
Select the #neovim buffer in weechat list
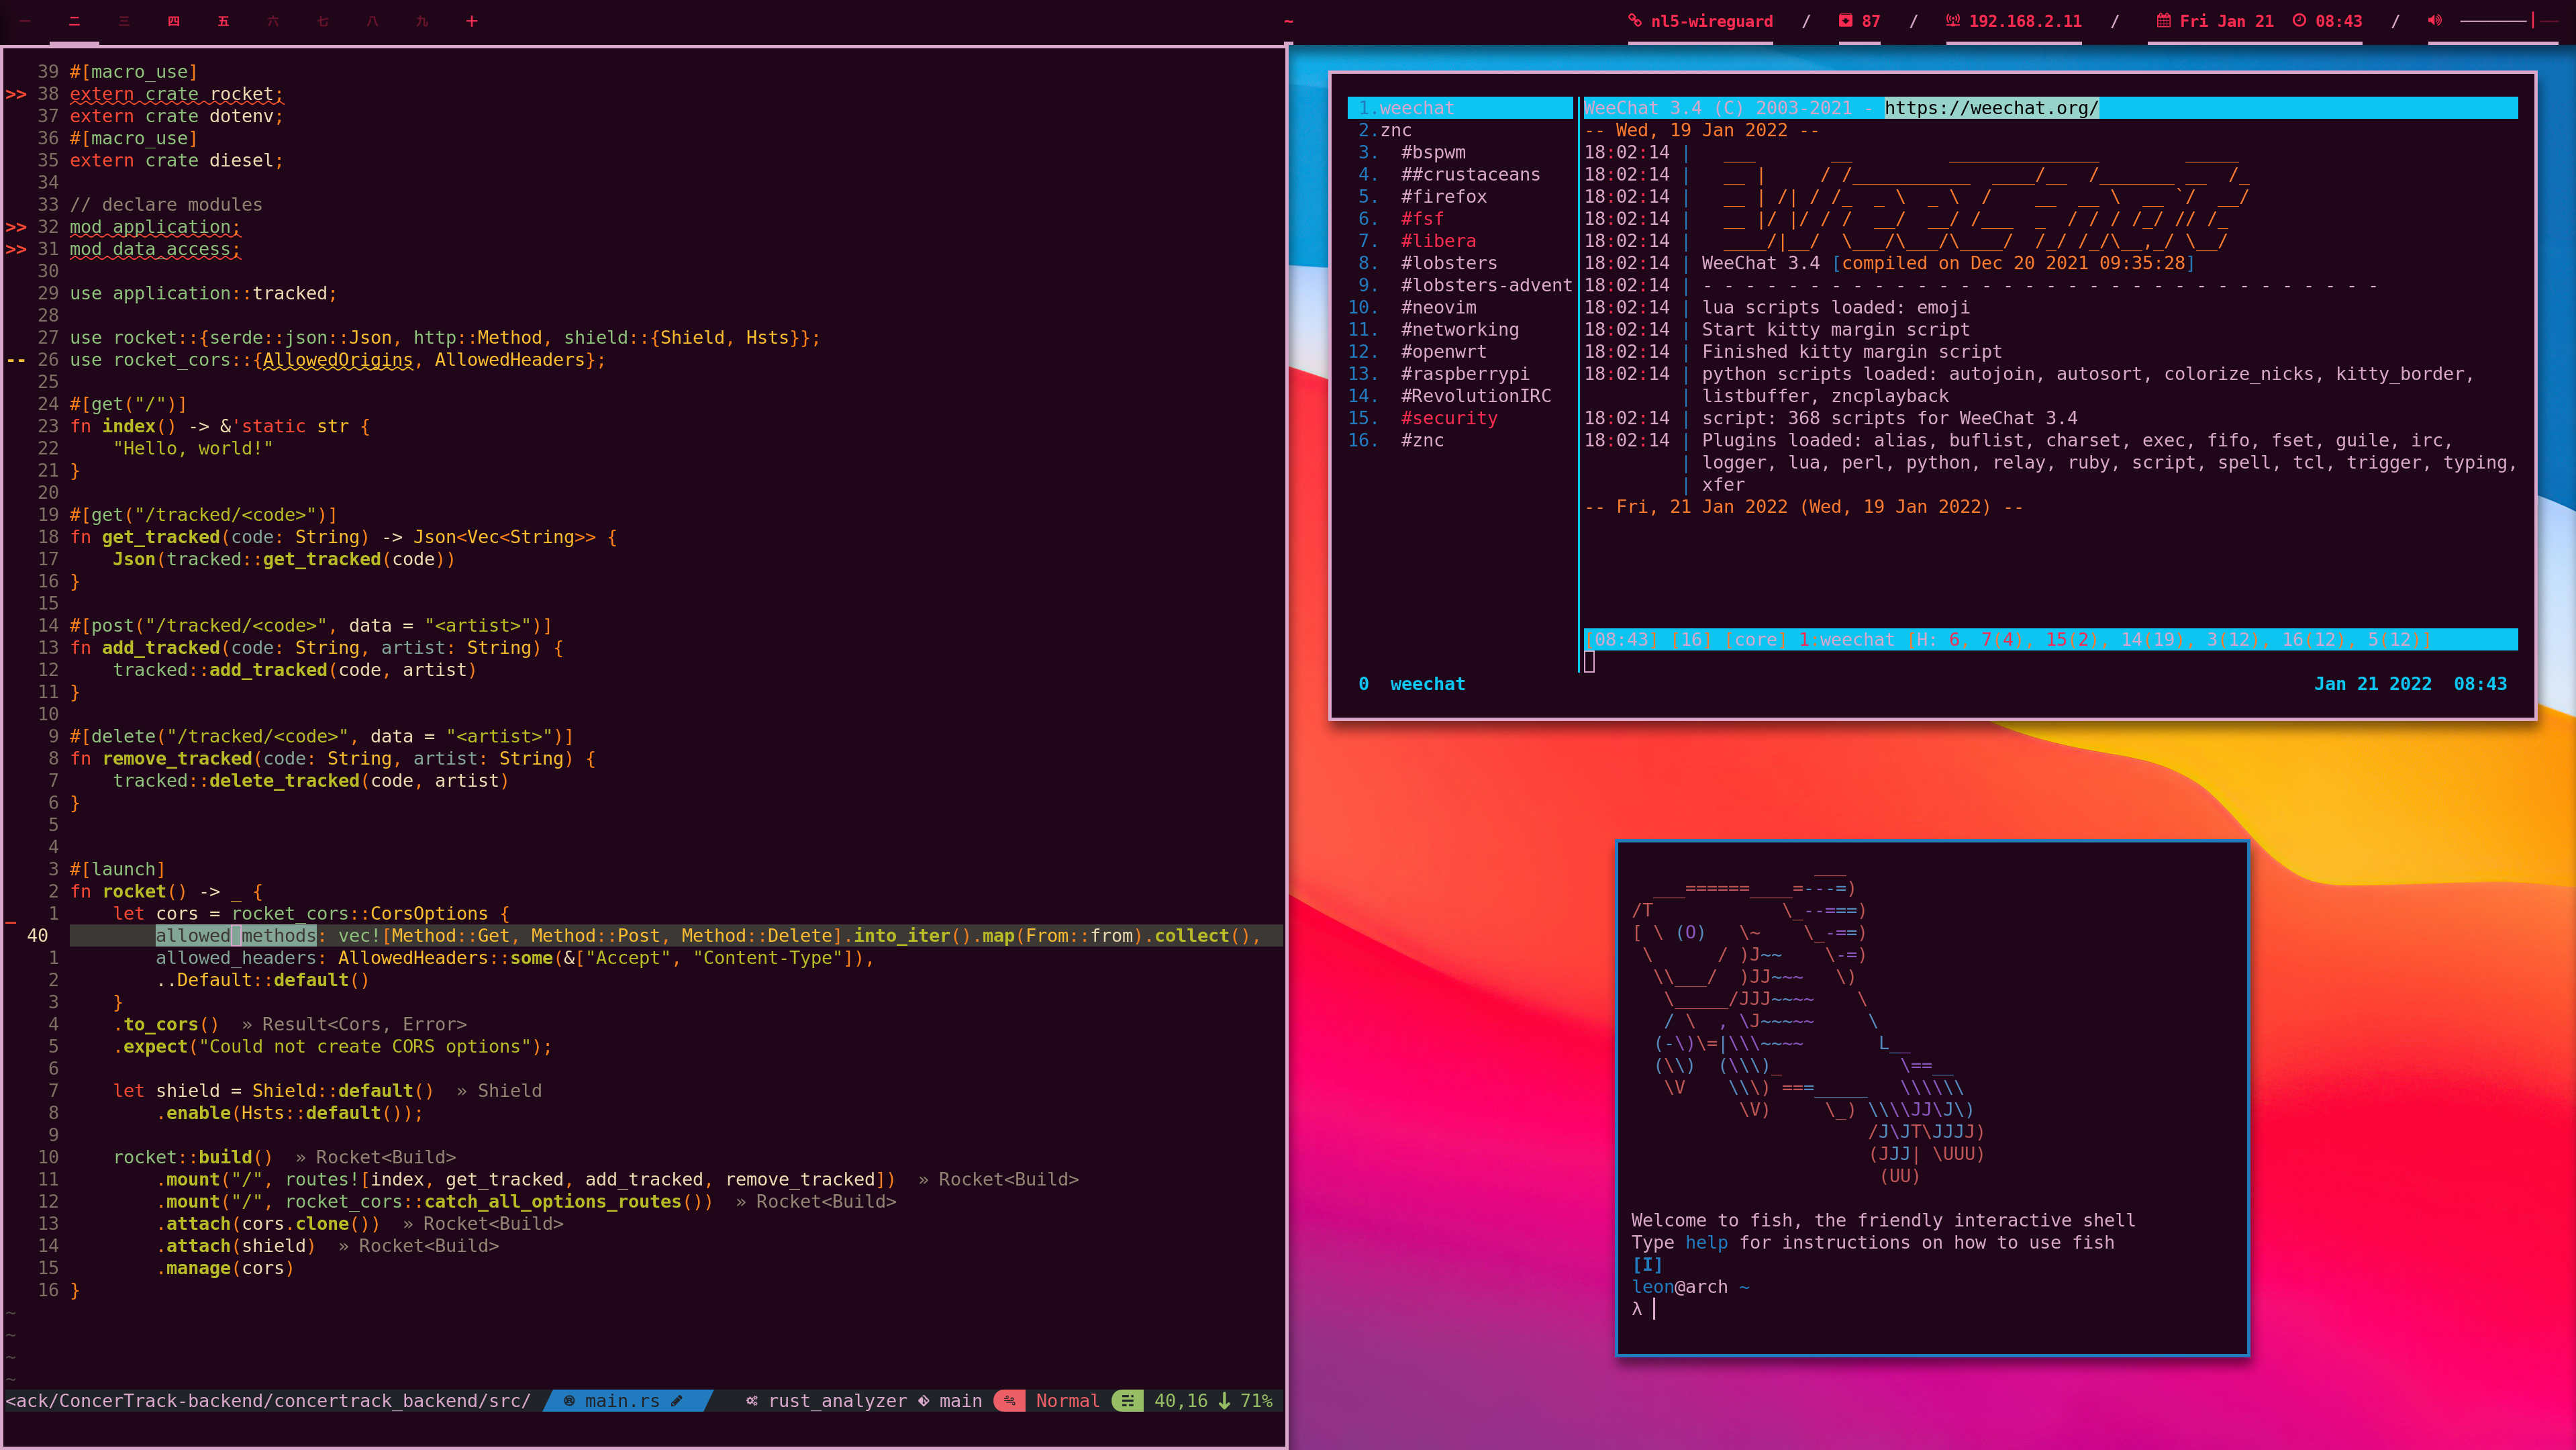coord(1437,307)
